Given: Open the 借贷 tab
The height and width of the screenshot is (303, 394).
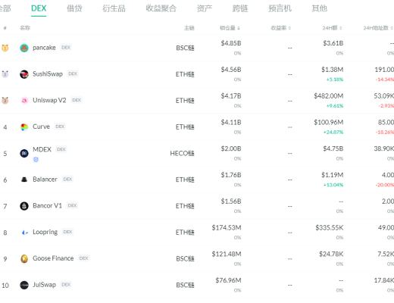Looking at the screenshot, I should (x=74, y=8).
